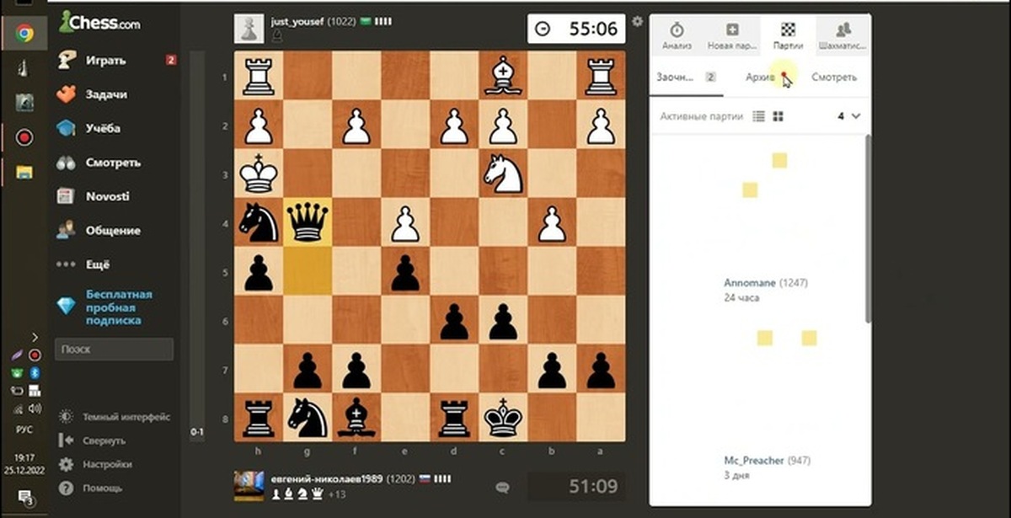Screen dimensions: 1011x518
Task: Click the board settings gear icon
Action: (637, 22)
